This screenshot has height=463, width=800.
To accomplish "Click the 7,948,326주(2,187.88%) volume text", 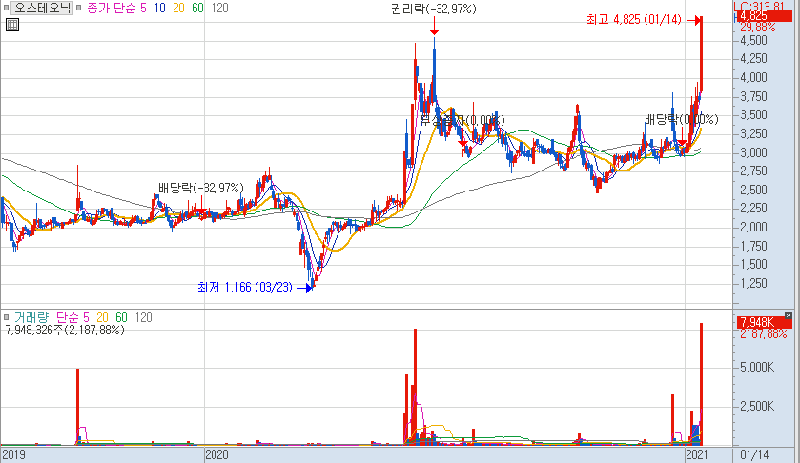I will coord(65,330).
